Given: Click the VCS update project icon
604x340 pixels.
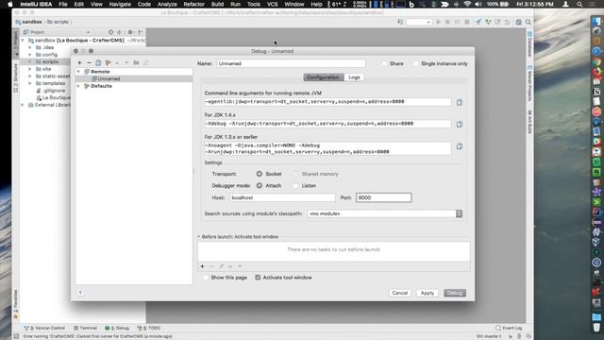Looking at the screenshot, I should tap(478, 22).
